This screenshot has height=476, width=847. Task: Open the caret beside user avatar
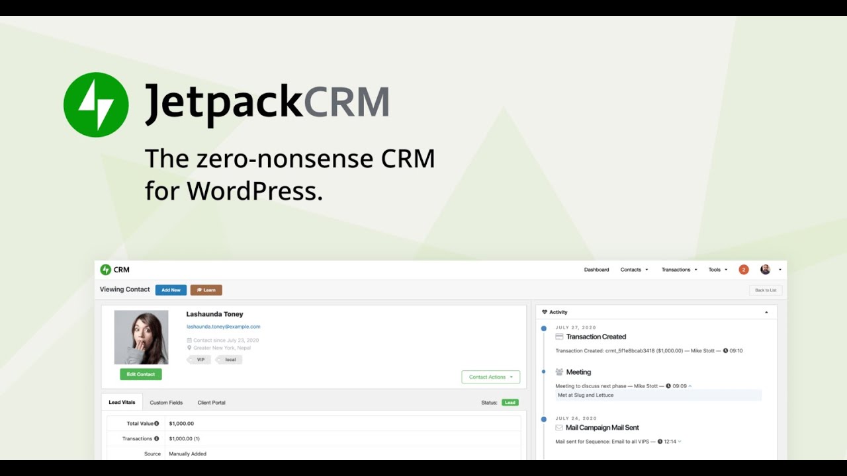tap(780, 270)
